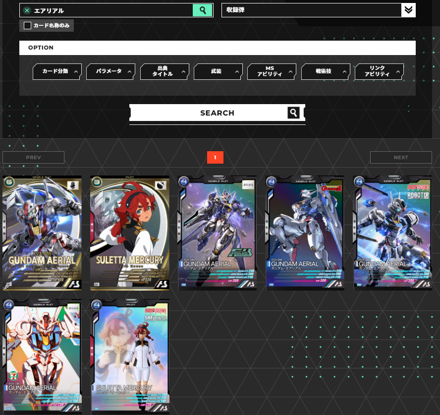
Task: Go to NEXT page
Action: tap(401, 158)
